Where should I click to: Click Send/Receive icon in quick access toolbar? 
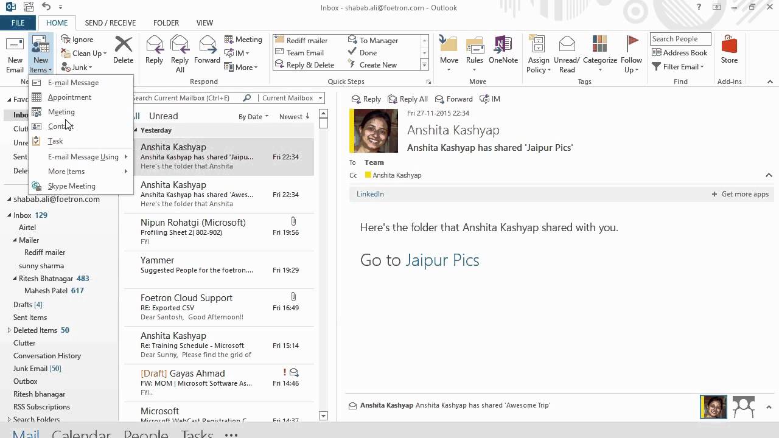28,7
